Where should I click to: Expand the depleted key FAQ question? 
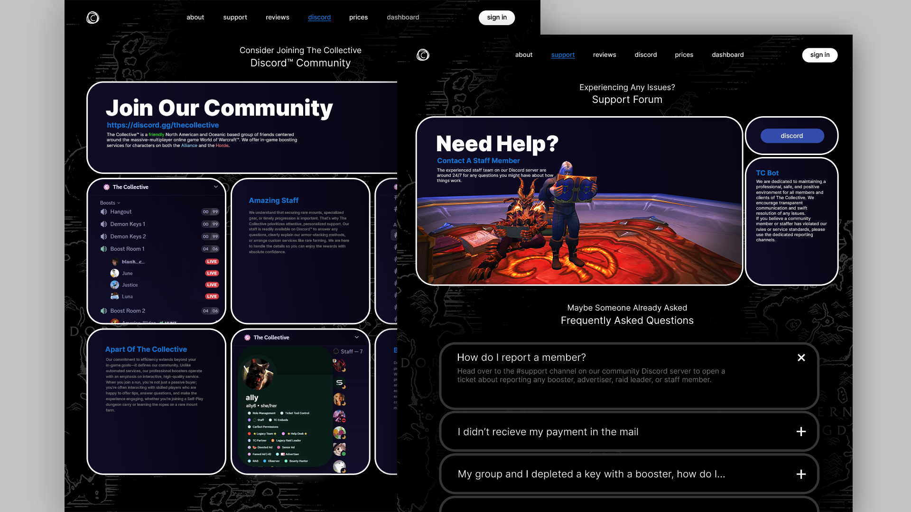point(801,474)
